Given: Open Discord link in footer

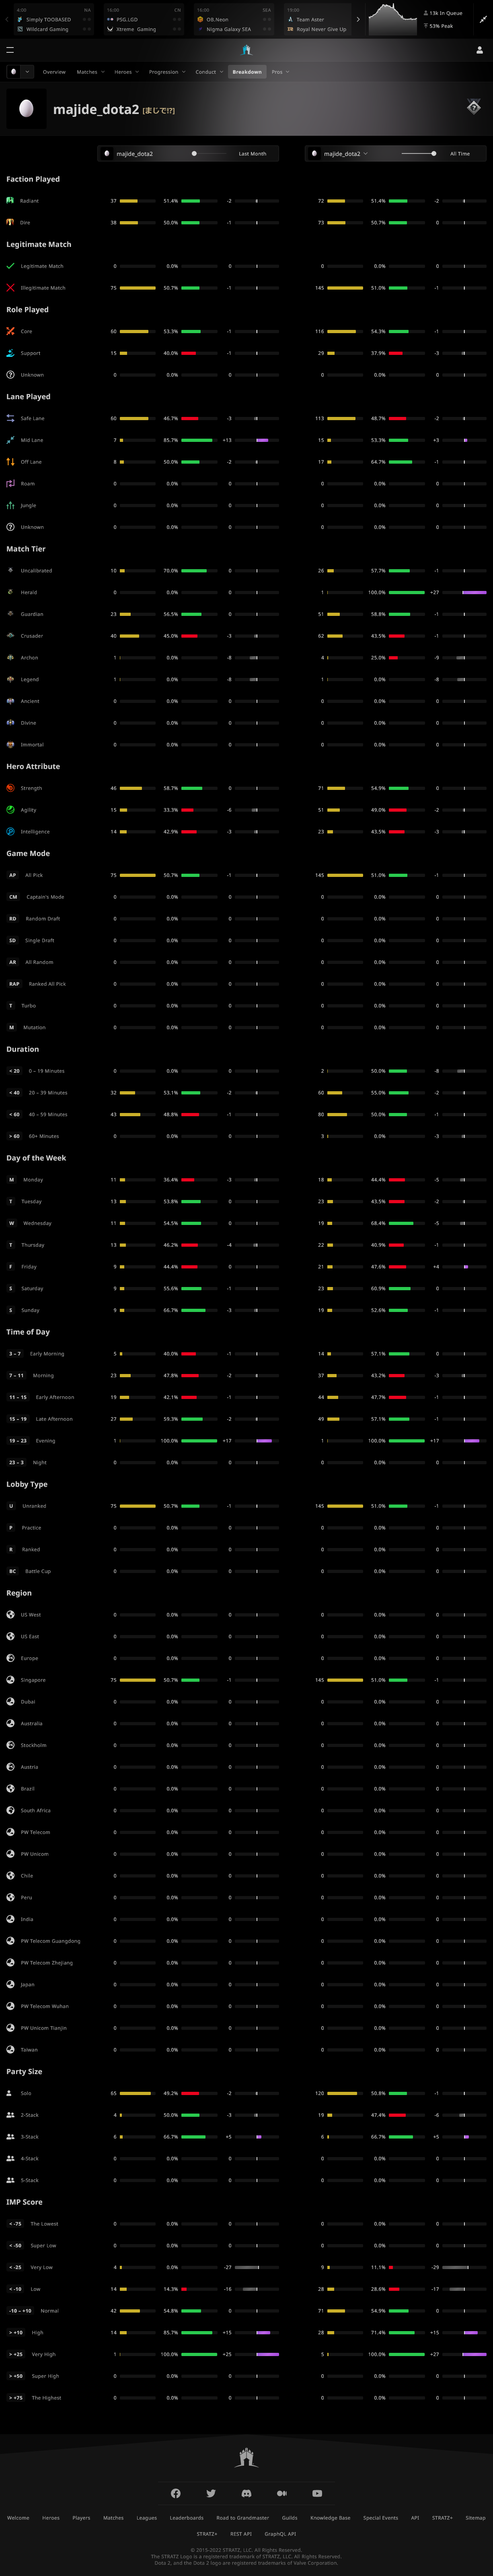Looking at the screenshot, I should tap(246, 2493).
